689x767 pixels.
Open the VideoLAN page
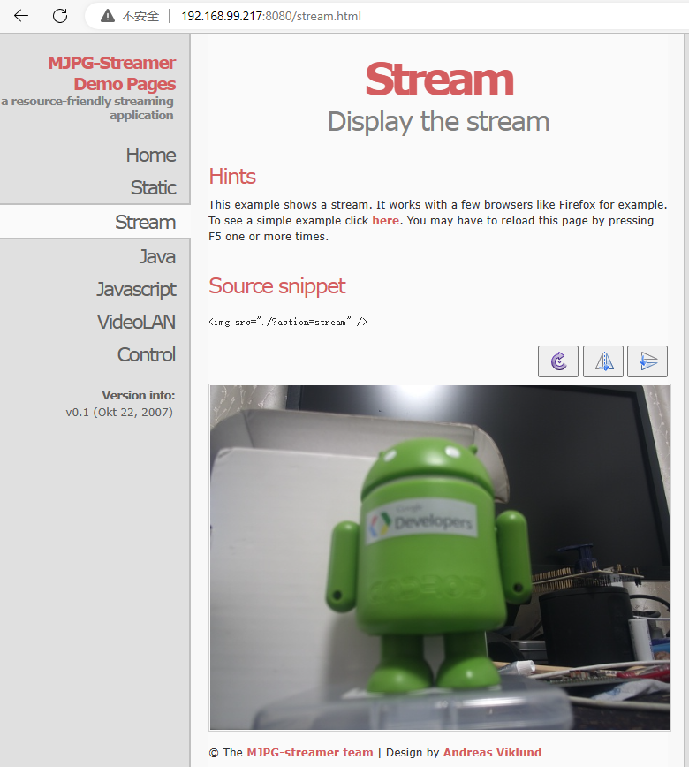[136, 322]
